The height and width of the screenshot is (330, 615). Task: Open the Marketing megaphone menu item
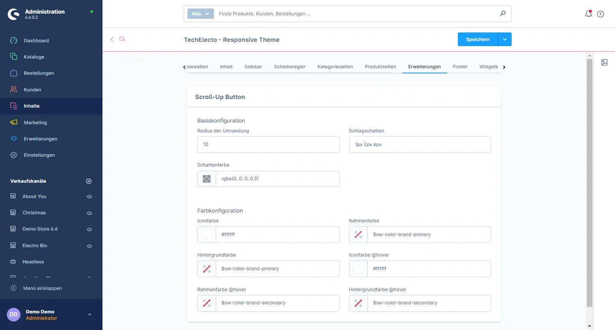35,123
